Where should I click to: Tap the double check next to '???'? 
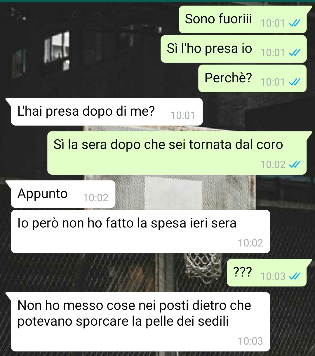coord(294,276)
